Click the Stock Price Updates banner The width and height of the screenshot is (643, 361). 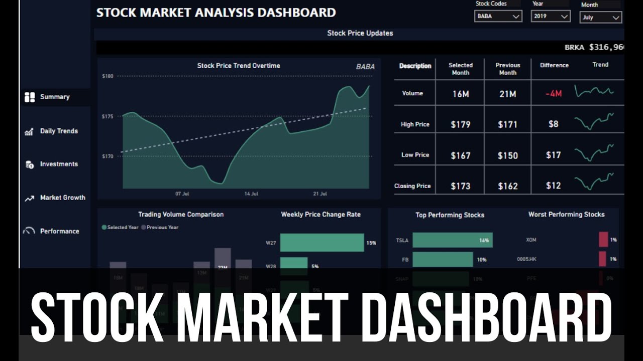360,33
